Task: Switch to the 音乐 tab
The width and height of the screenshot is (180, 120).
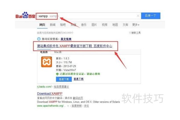Action: (x=84, y=25)
